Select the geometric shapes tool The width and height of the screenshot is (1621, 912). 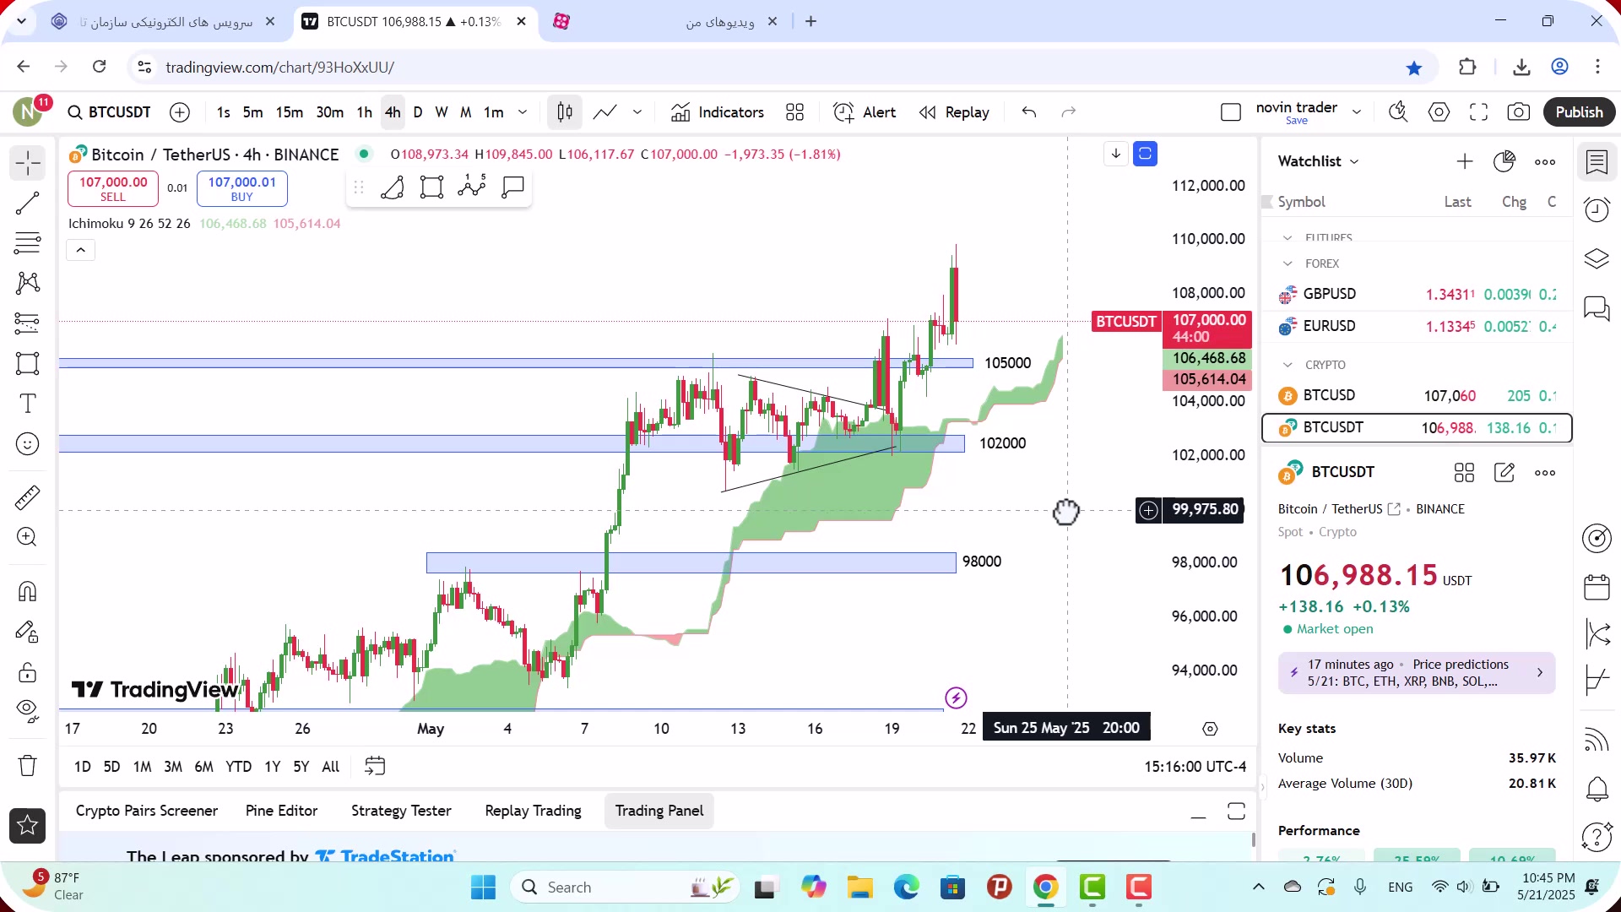click(x=28, y=364)
